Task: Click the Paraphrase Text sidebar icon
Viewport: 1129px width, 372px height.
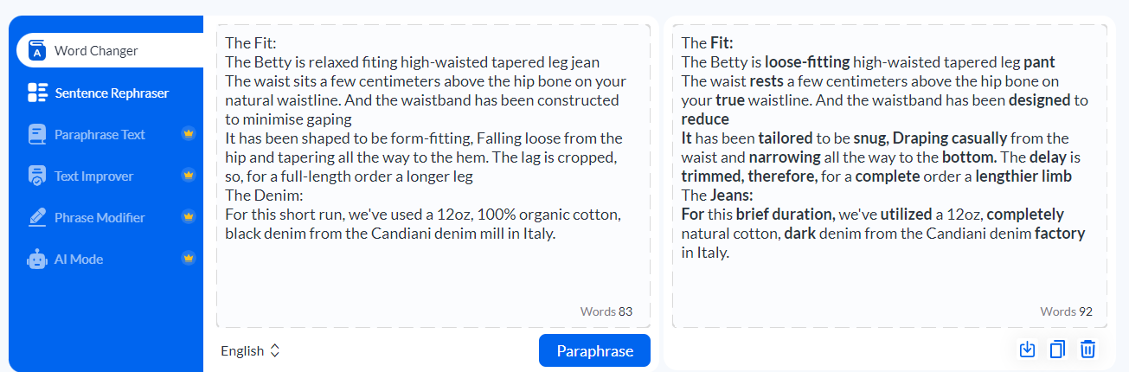Action: tap(37, 134)
